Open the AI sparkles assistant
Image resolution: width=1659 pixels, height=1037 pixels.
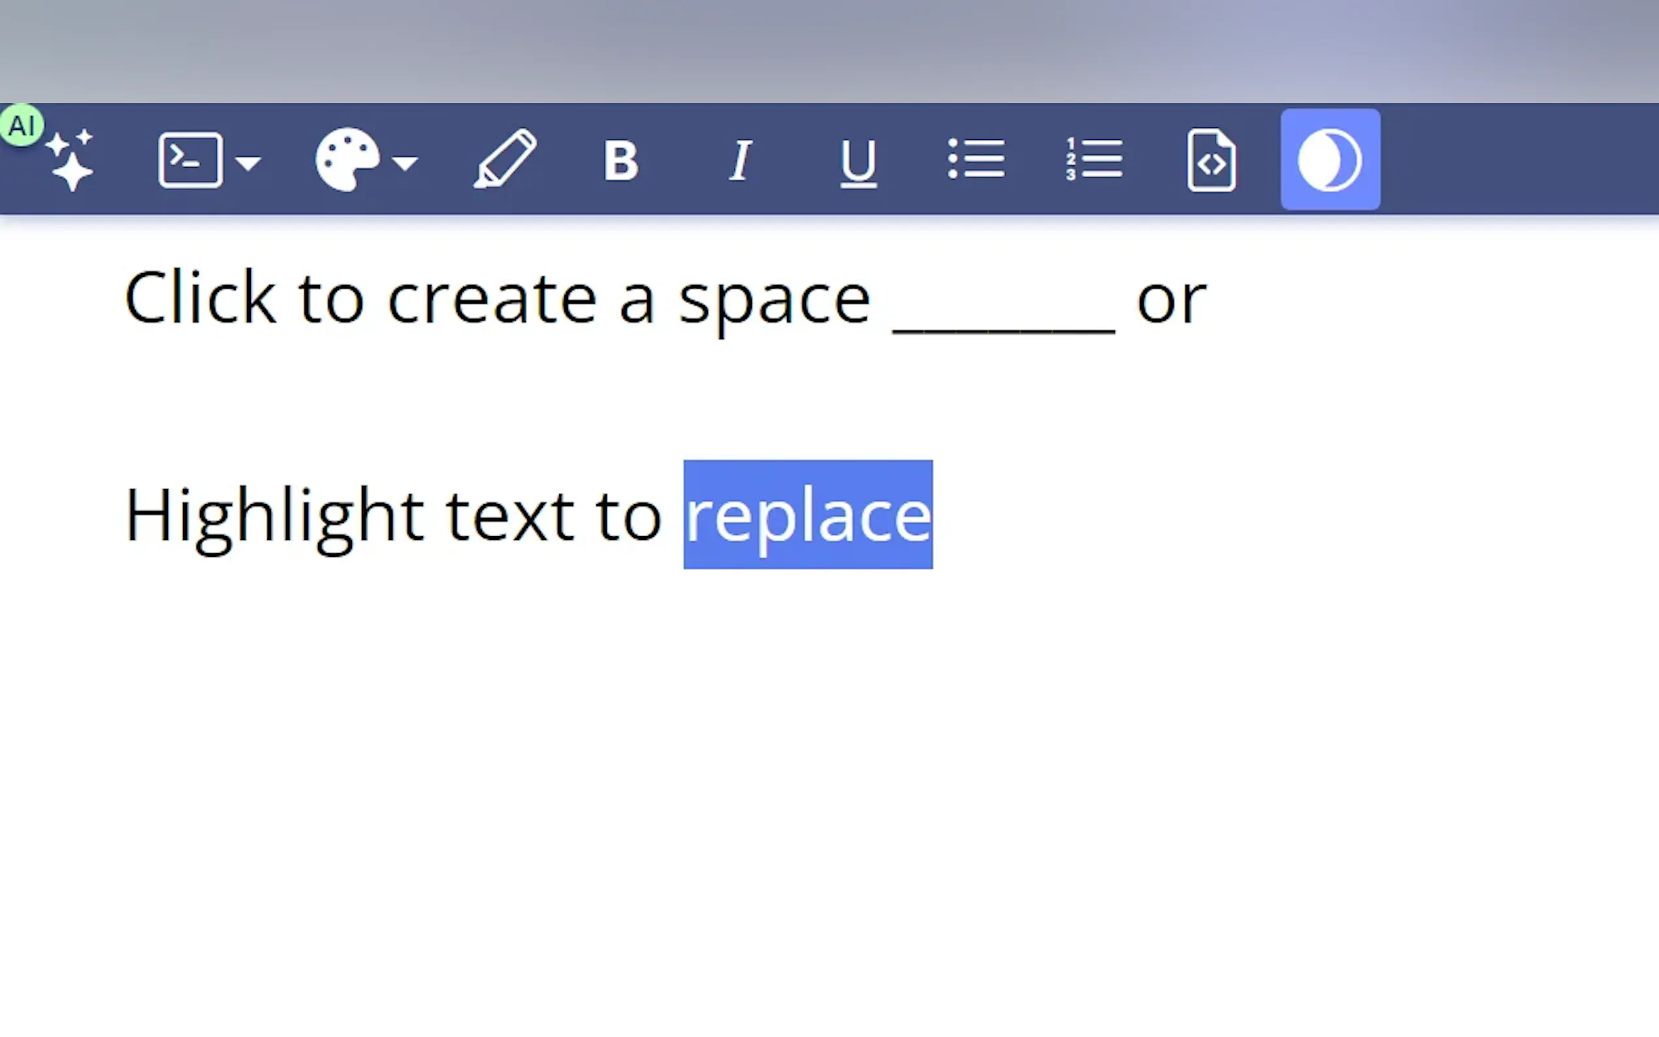[x=71, y=161]
